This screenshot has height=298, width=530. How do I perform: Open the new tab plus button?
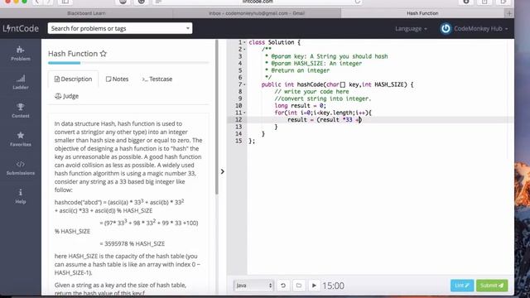coord(509,13)
